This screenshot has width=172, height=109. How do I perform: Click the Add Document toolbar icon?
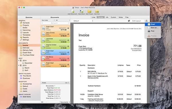(73, 11)
